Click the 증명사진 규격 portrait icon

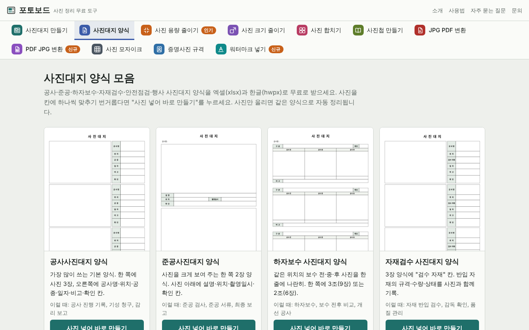(x=159, y=49)
